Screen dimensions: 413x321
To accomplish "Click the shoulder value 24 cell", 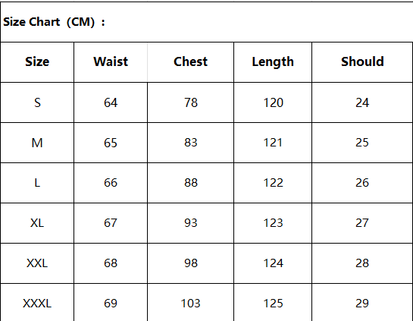I will [x=362, y=102].
